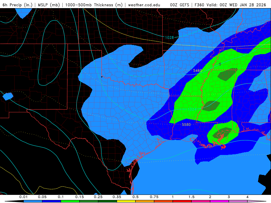
Task: Select the red-orange 0.75 legend swatch
Action: click(164, 201)
